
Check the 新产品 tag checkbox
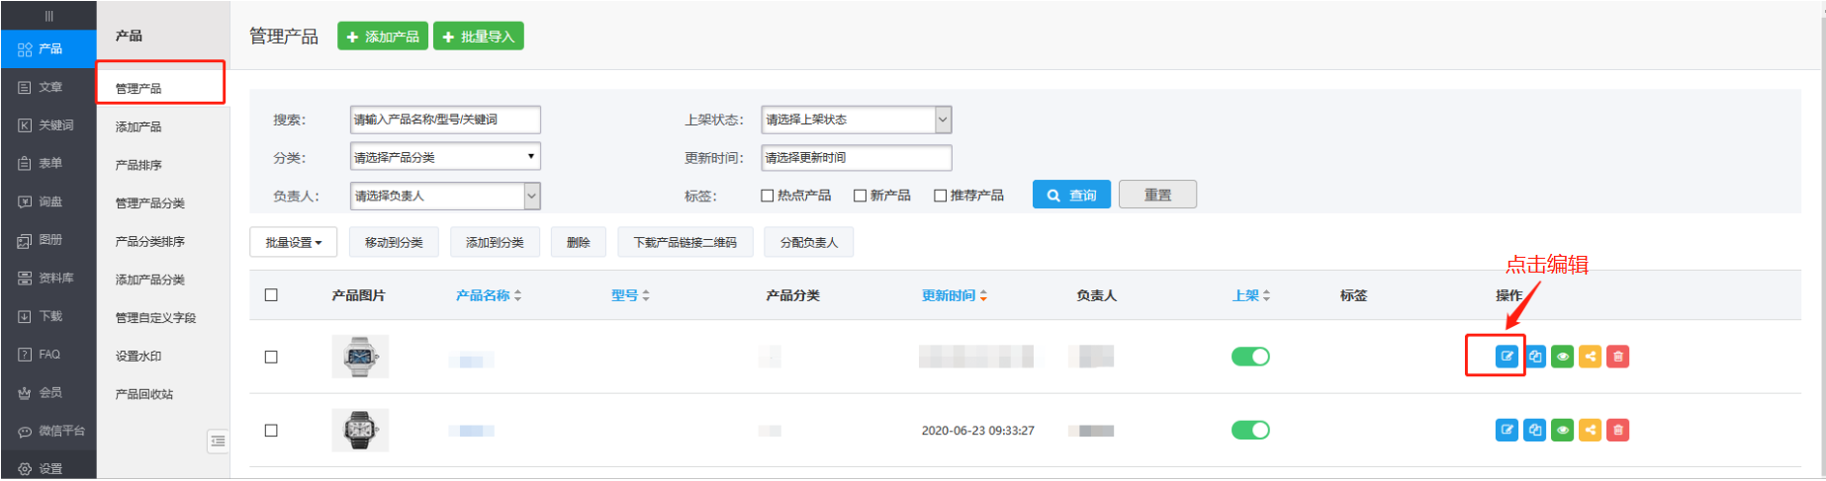tap(860, 196)
